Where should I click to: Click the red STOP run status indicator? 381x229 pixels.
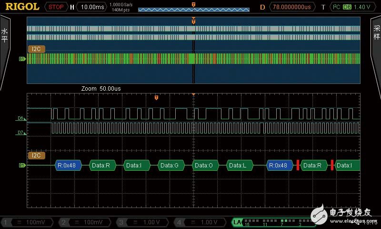(x=57, y=7)
